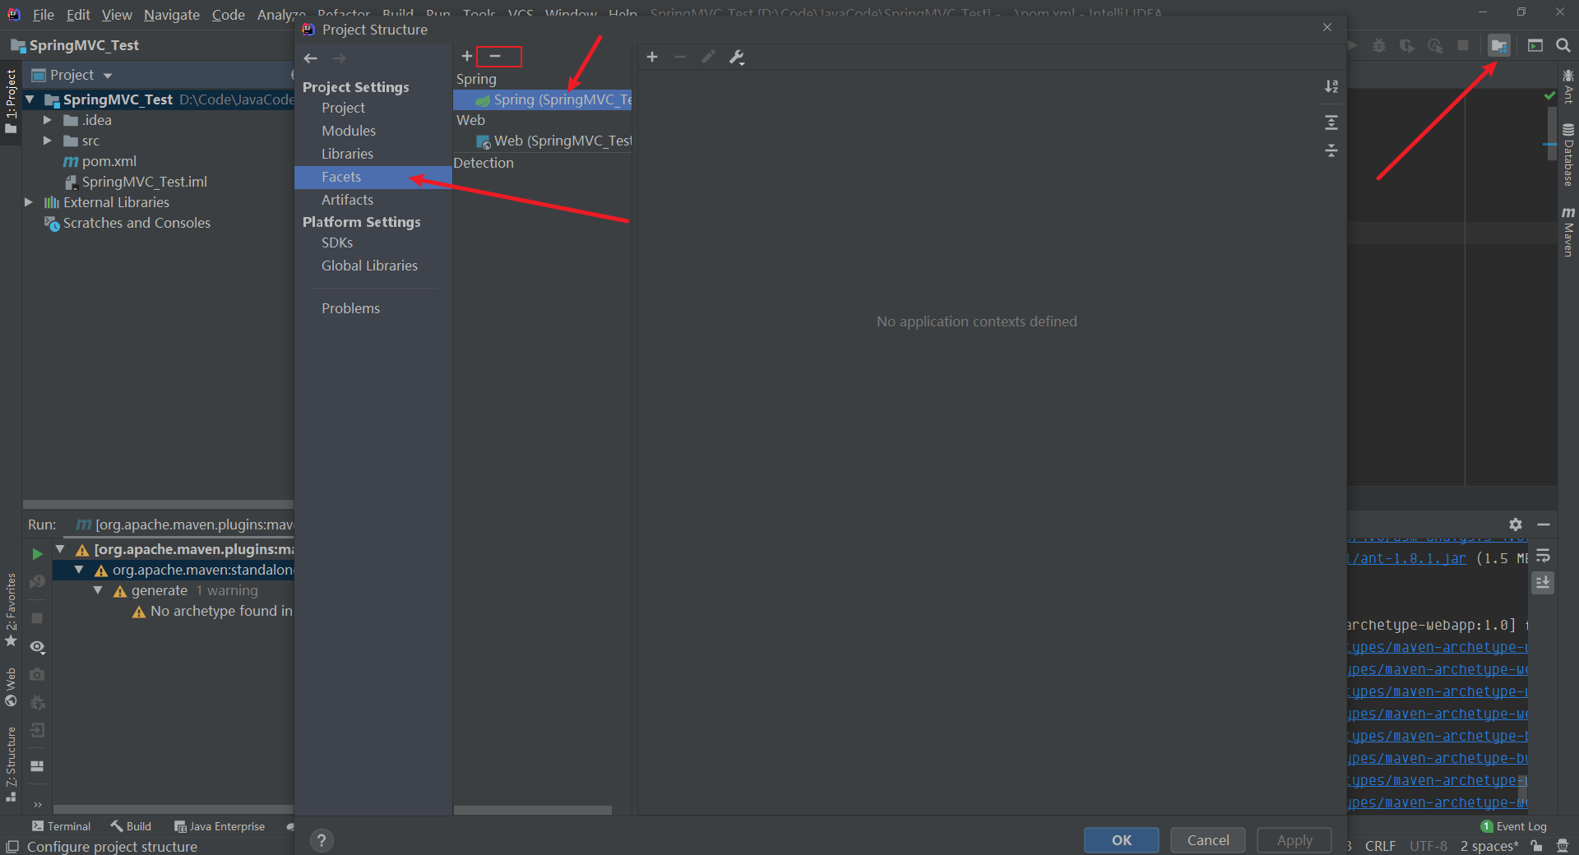Open the Event Log
Viewport: 1579px width, 855px height.
[x=1514, y=826]
